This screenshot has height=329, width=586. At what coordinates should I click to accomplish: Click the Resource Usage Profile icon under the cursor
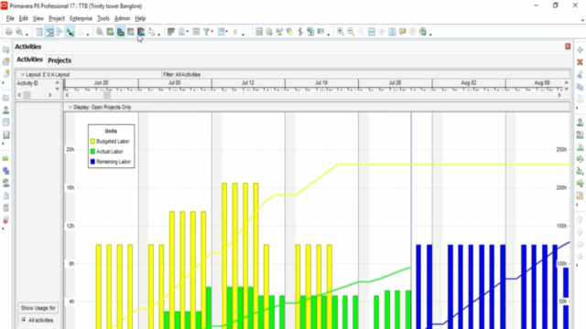click(x=141, y=32)
